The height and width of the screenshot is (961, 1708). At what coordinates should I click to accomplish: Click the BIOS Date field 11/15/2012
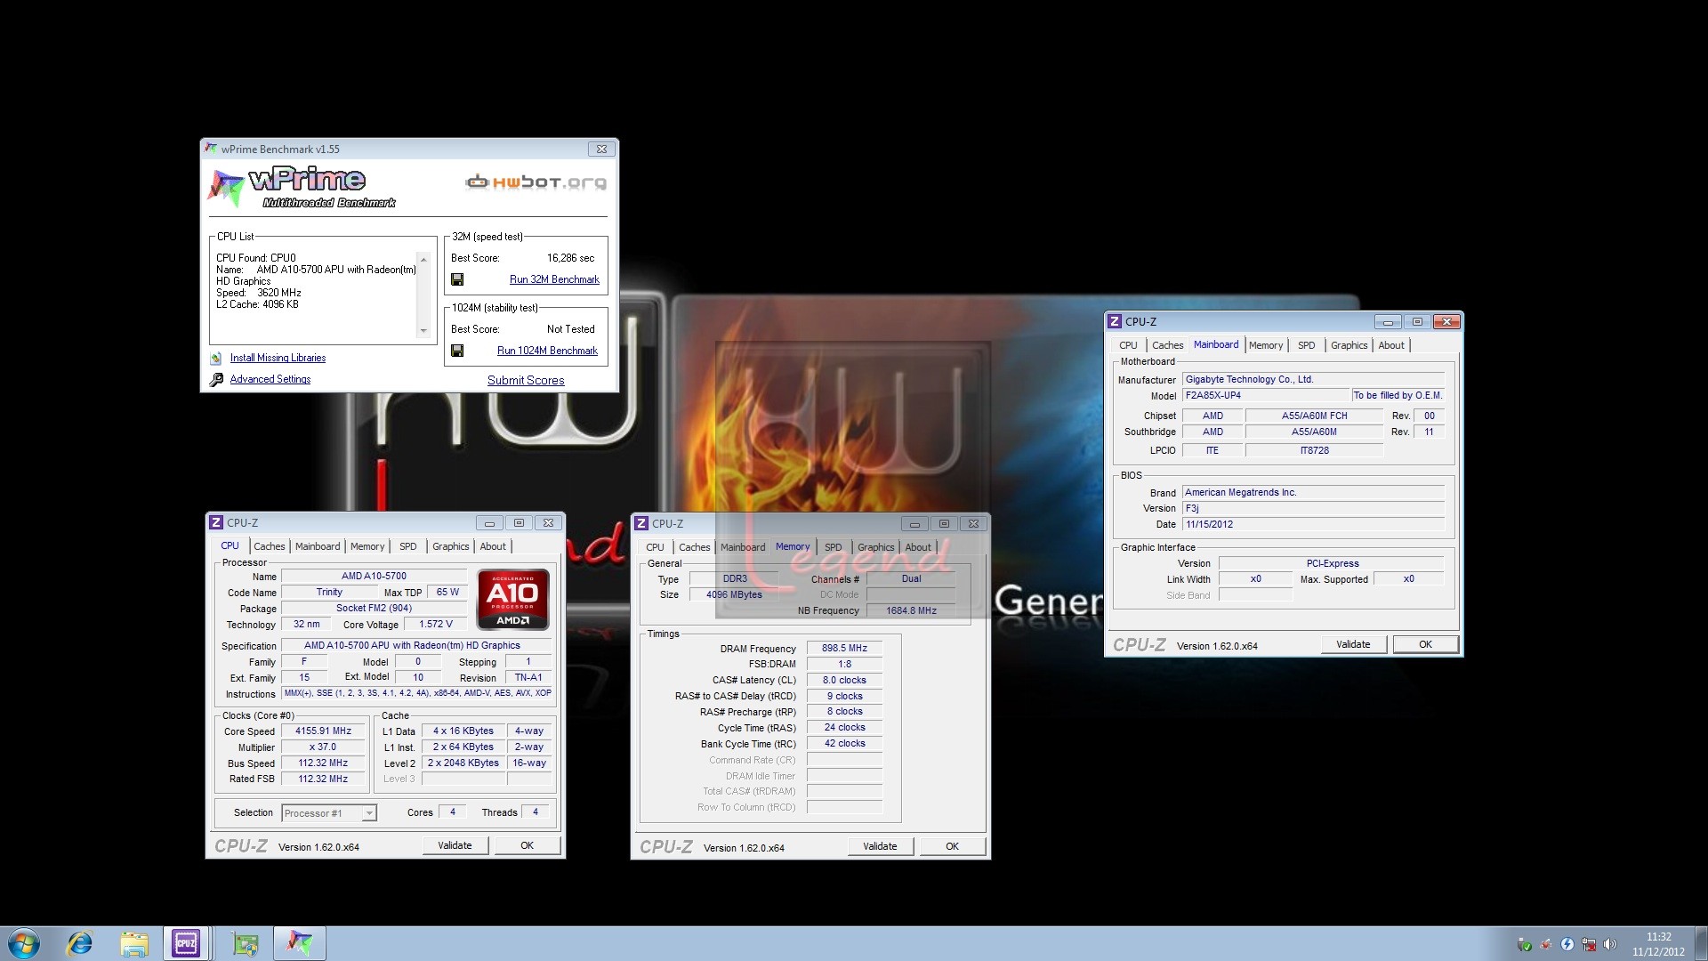tap(1313, 524)
